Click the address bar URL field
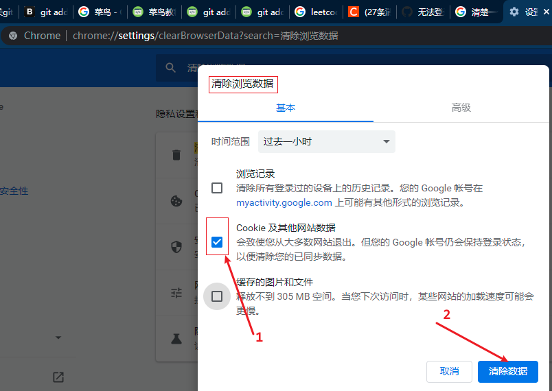The image size is (552, 391). tap(205, 36)
